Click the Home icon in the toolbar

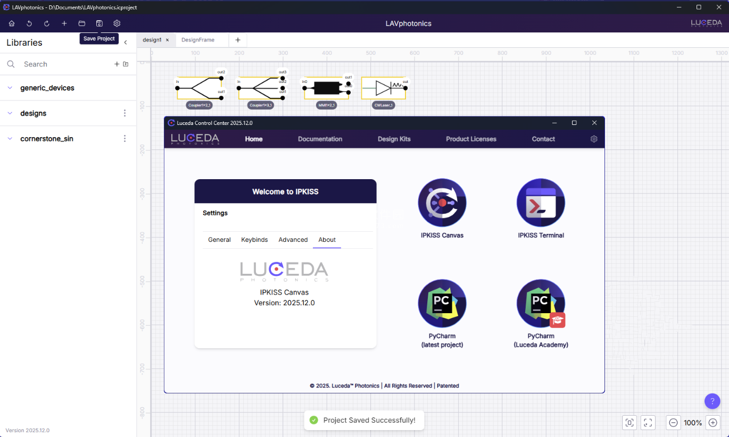12,23
